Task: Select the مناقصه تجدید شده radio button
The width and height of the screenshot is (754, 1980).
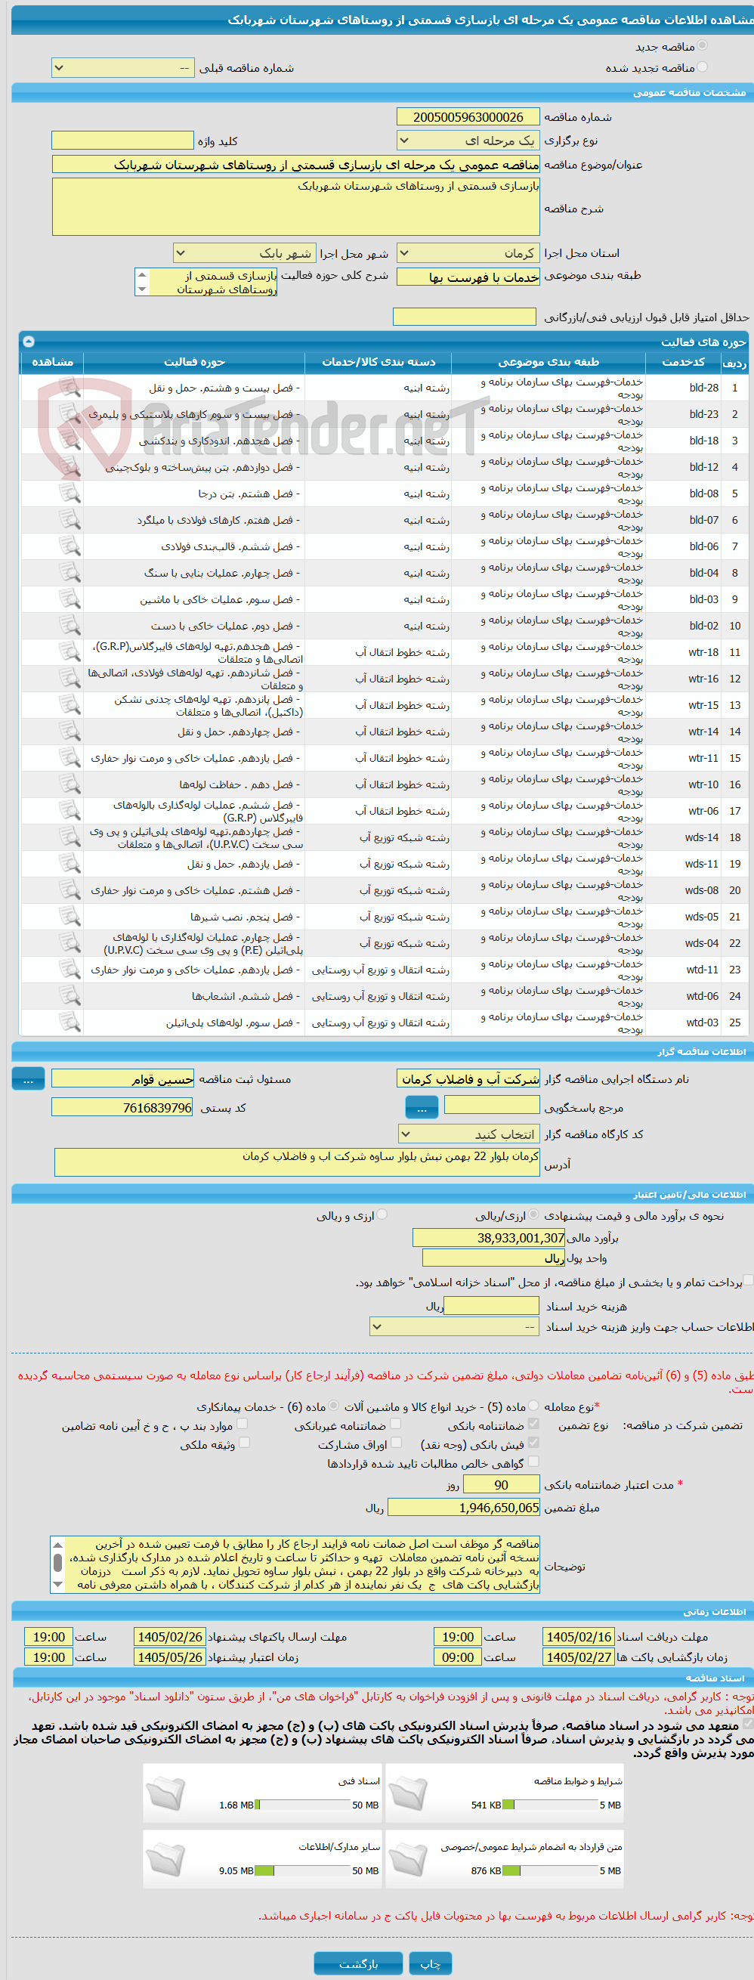Action: tap(702, 68)
